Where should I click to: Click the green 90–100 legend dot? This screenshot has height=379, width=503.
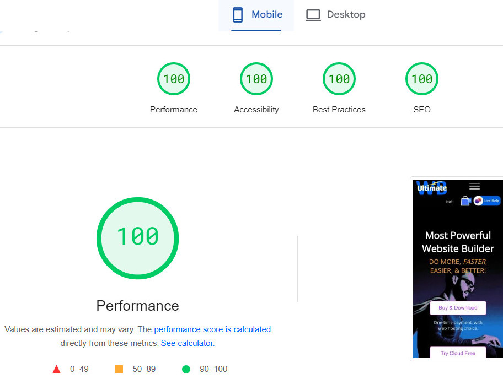coord(186,369)
